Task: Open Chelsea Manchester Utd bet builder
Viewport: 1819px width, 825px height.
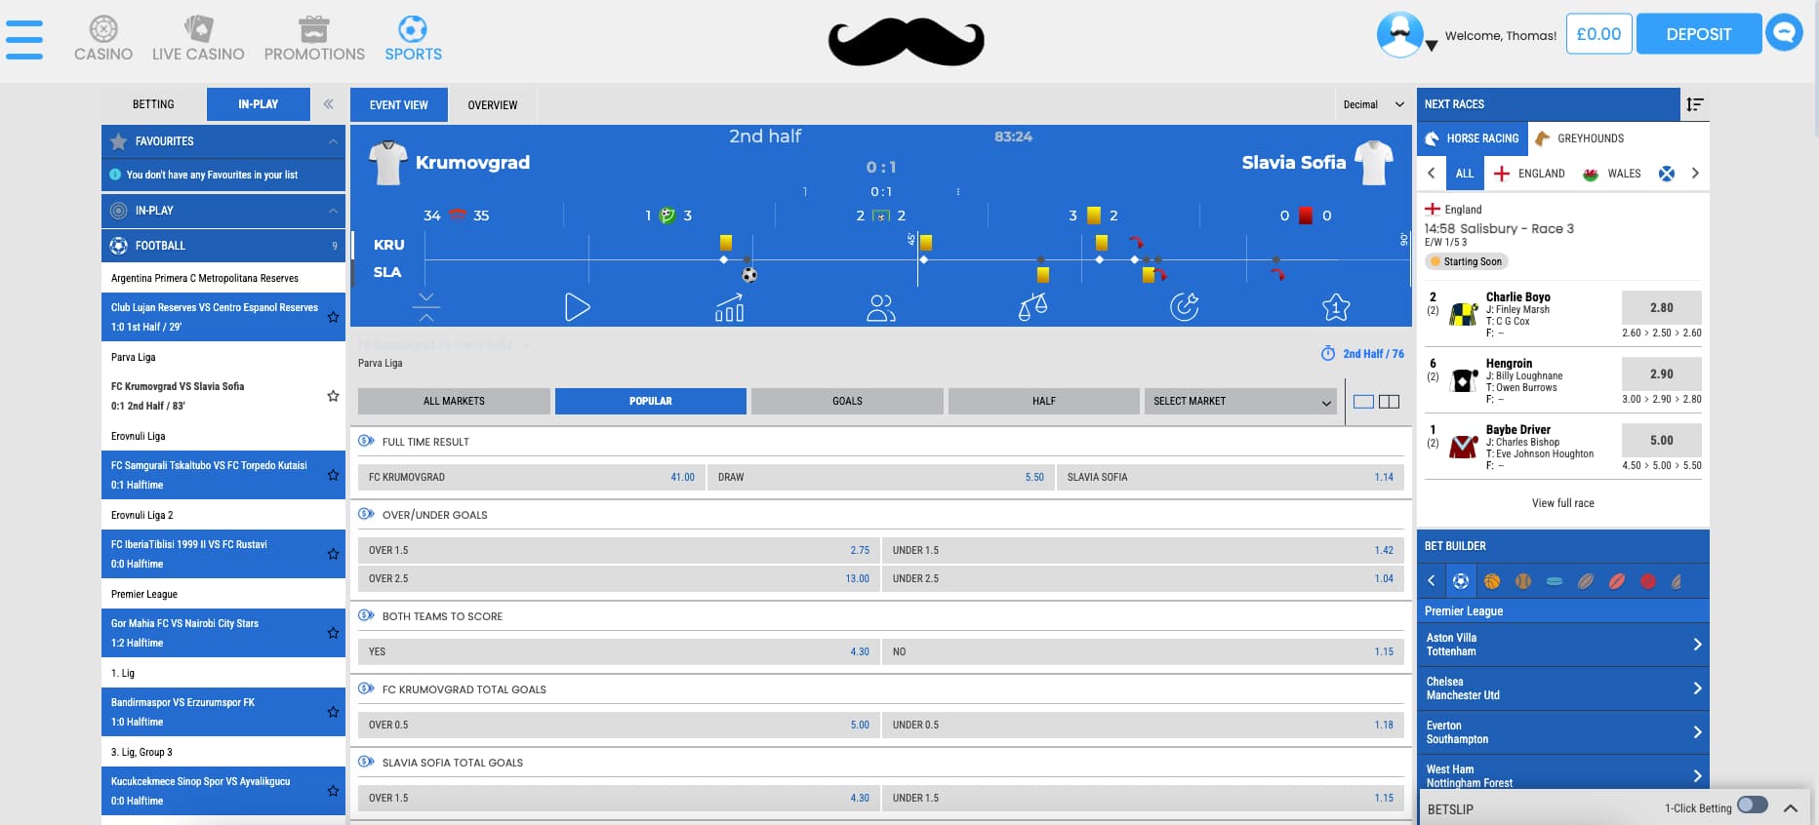Action: click(x=1562, y=688)
